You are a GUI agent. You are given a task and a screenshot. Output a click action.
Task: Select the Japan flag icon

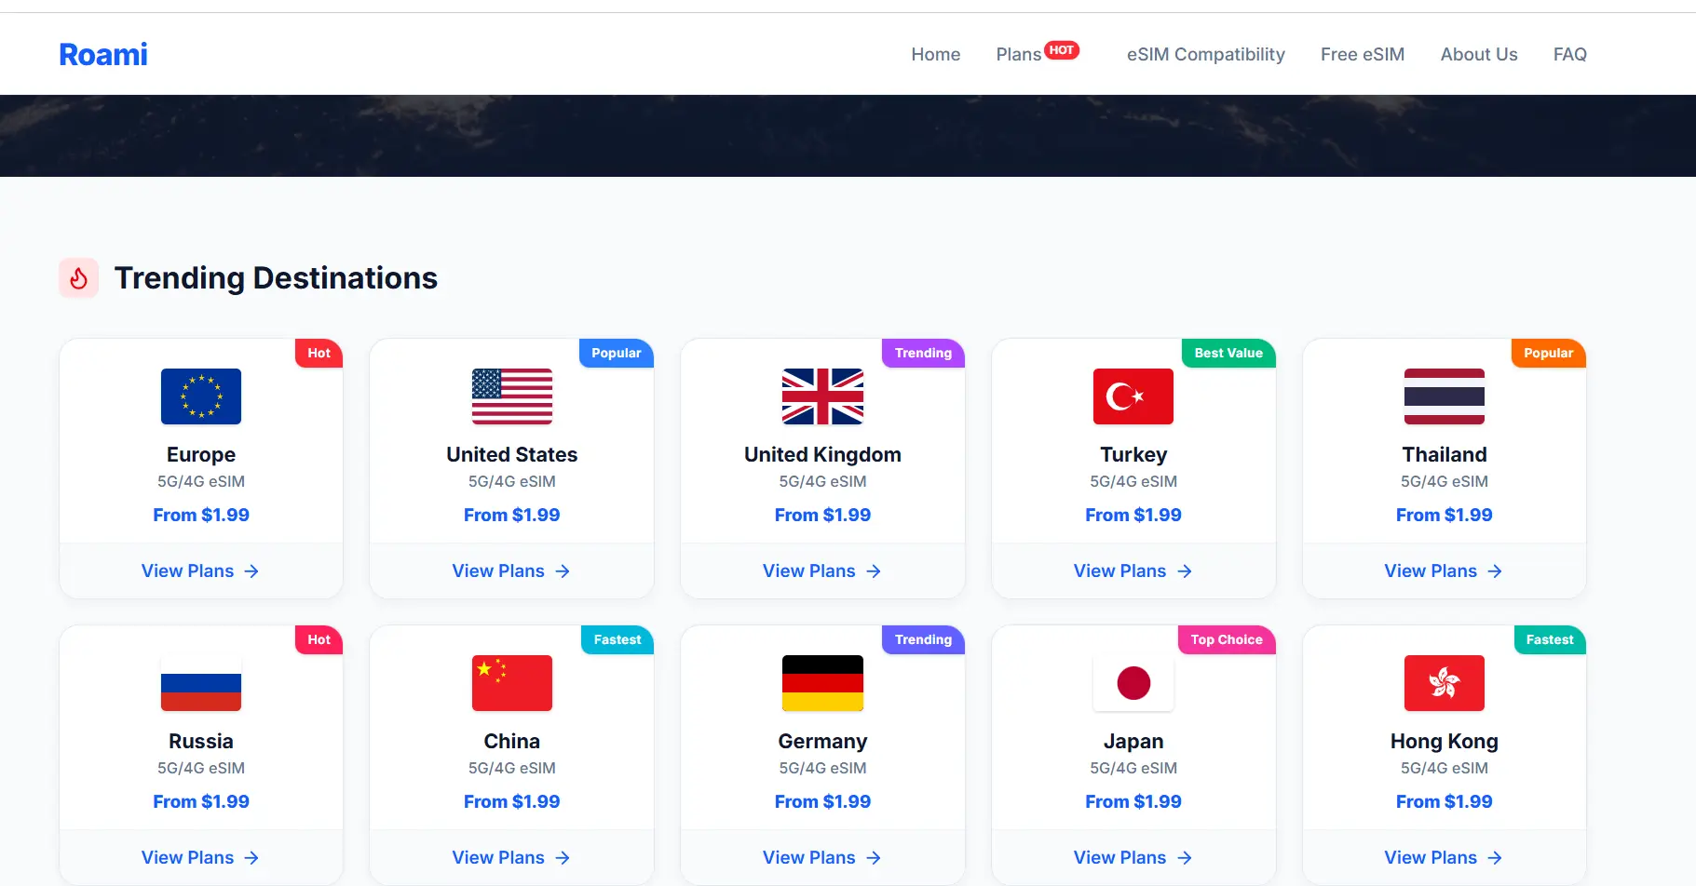pos(1133,683)
